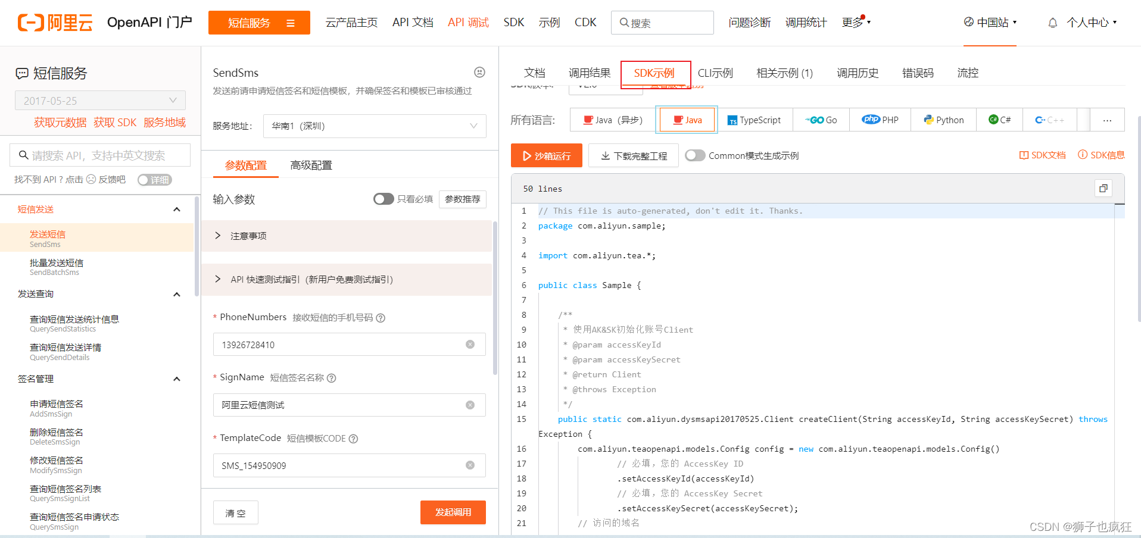Click the 获取元数据 link
The image size is (1141, 538).
60,122
